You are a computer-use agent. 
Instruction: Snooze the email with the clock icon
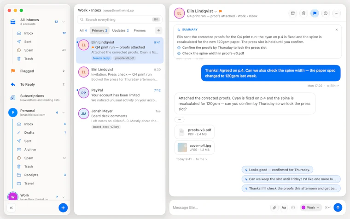pyautogui.click(x=326, y=13)
